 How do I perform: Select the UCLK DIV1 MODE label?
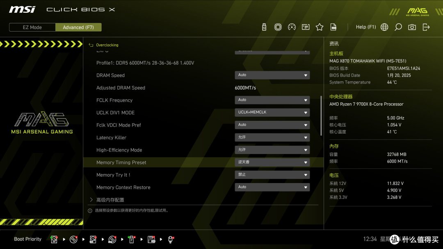point(115,113)
